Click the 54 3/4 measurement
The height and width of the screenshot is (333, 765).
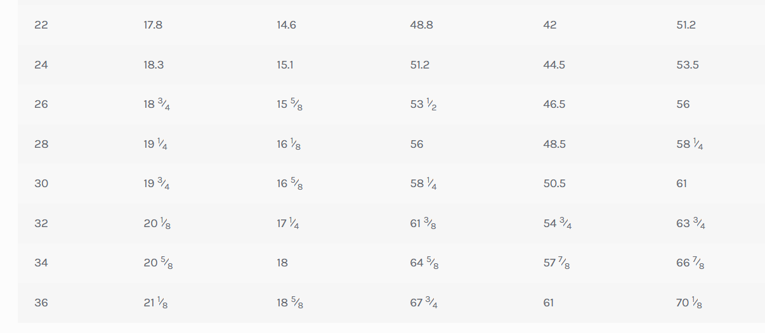[557, 223]
